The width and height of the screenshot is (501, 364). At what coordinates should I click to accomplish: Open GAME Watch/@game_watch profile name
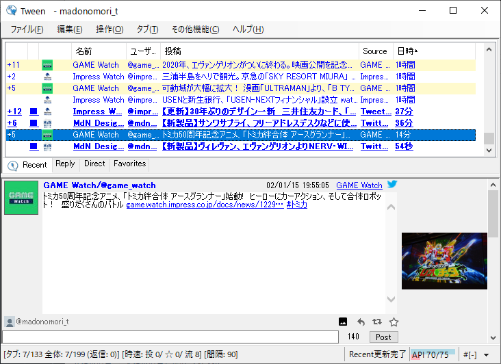tap(99, 185)
